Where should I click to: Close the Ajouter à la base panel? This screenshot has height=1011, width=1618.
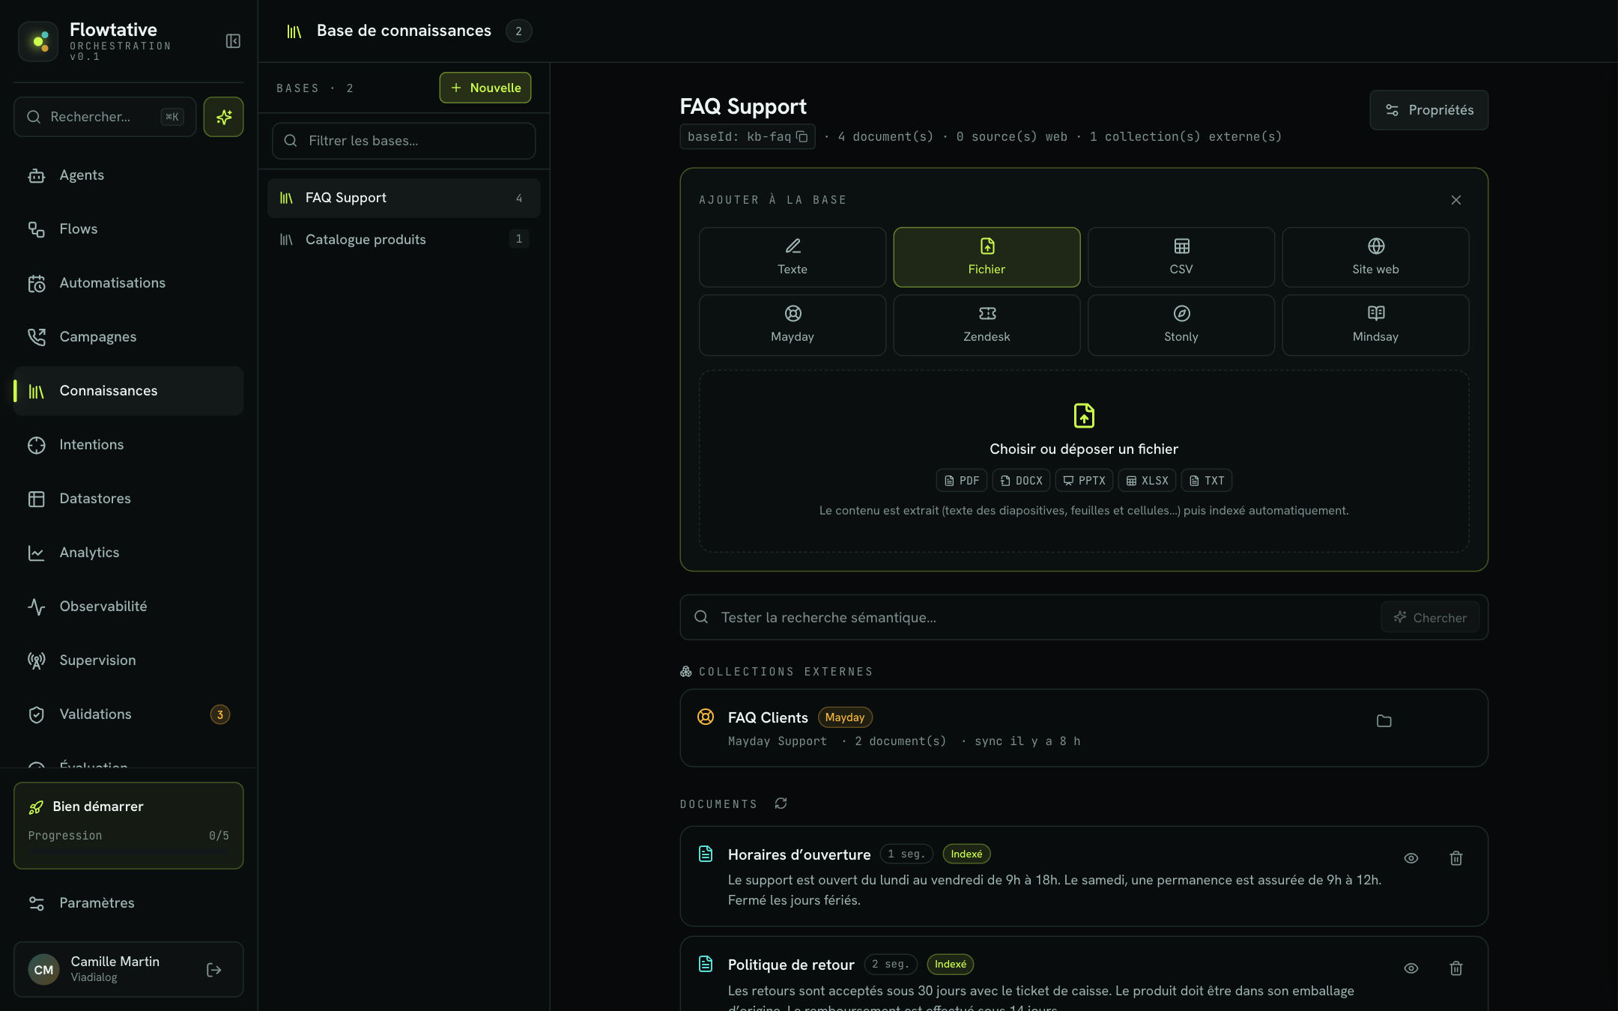[1455, 200]
